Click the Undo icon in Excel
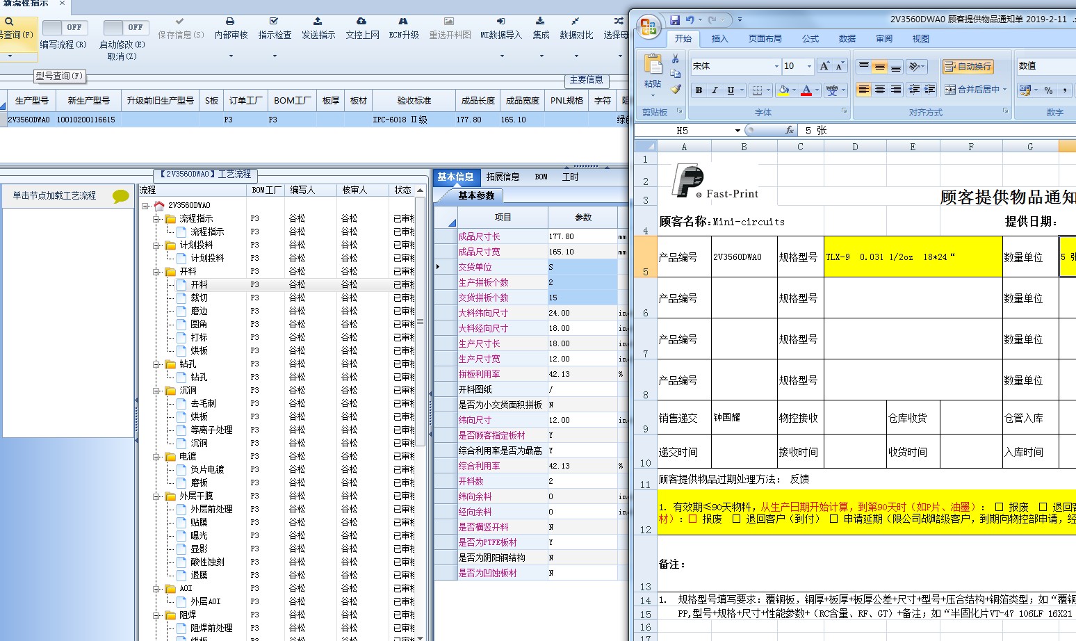Viewport: 1076px width, 641px height. [x=690, y=19]
